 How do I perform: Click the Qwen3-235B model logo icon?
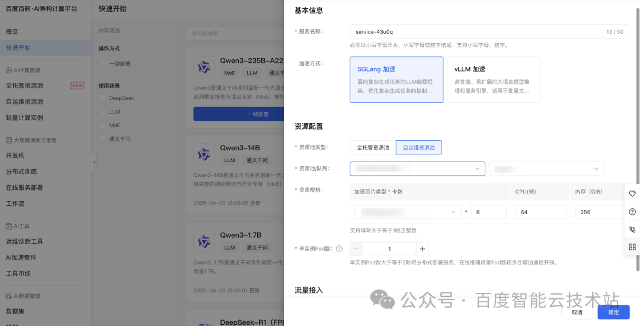(204, 67)
